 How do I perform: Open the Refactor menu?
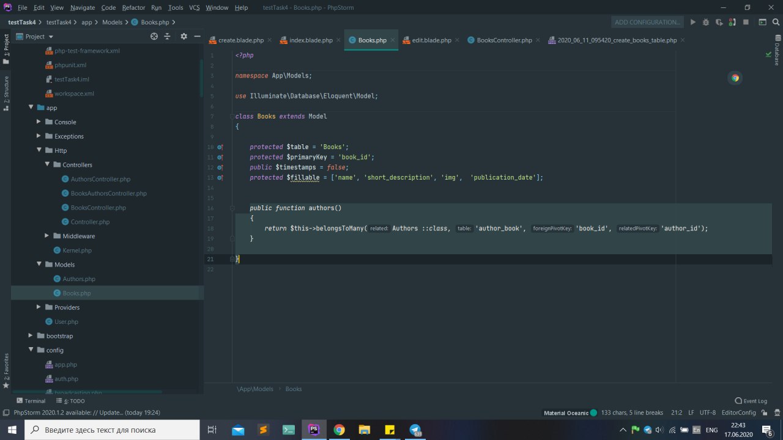(133, 7)
